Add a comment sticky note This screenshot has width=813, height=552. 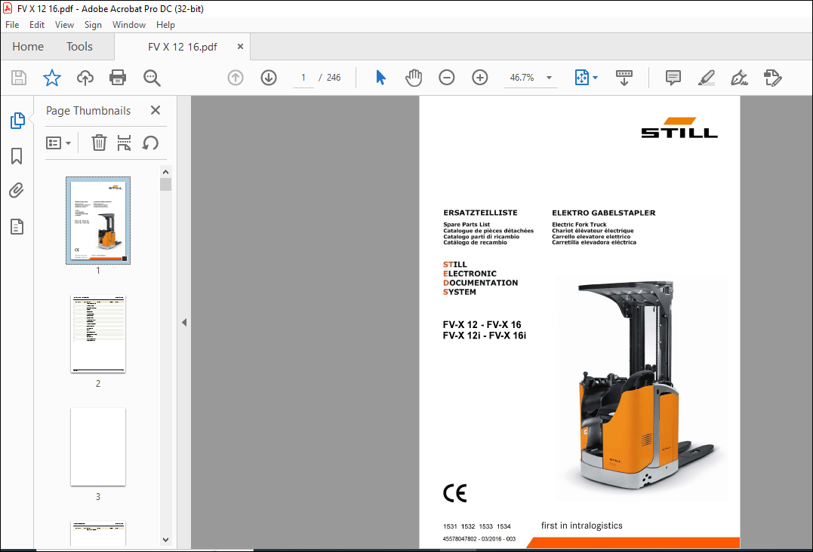click(x=673, y=78)
